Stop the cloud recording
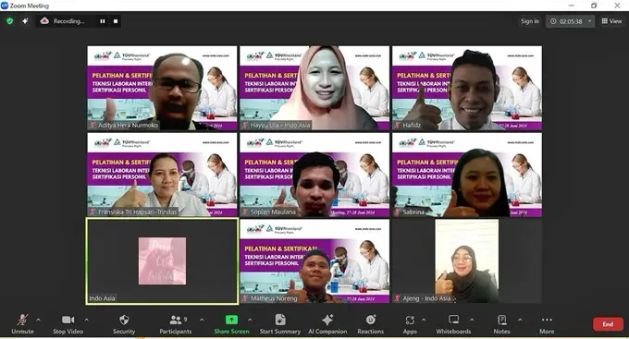The image size is (629, 339). (x=116, y=21)
